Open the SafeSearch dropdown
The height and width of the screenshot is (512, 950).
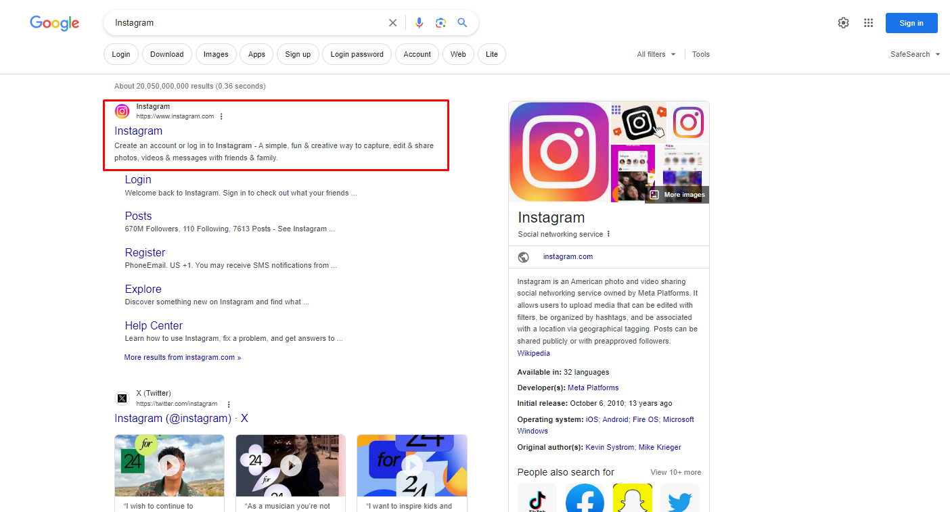915,54
